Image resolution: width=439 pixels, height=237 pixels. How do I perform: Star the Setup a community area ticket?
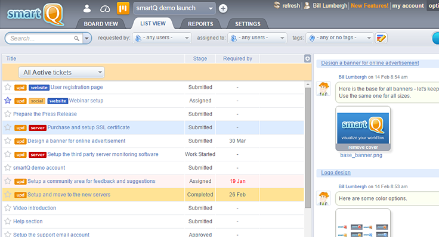pos(8,181)
